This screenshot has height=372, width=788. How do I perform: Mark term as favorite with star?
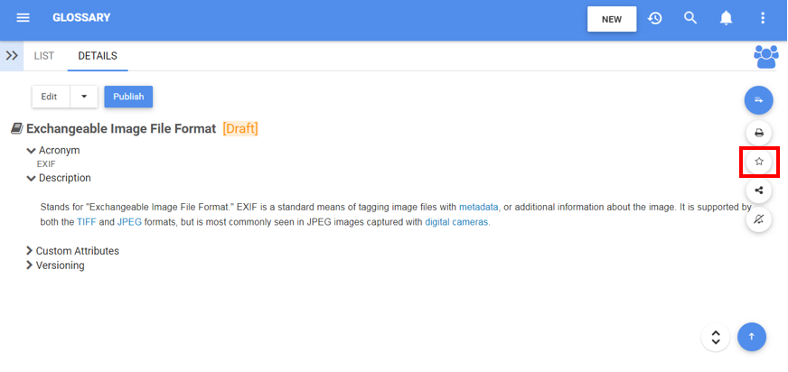click(759, 162)
